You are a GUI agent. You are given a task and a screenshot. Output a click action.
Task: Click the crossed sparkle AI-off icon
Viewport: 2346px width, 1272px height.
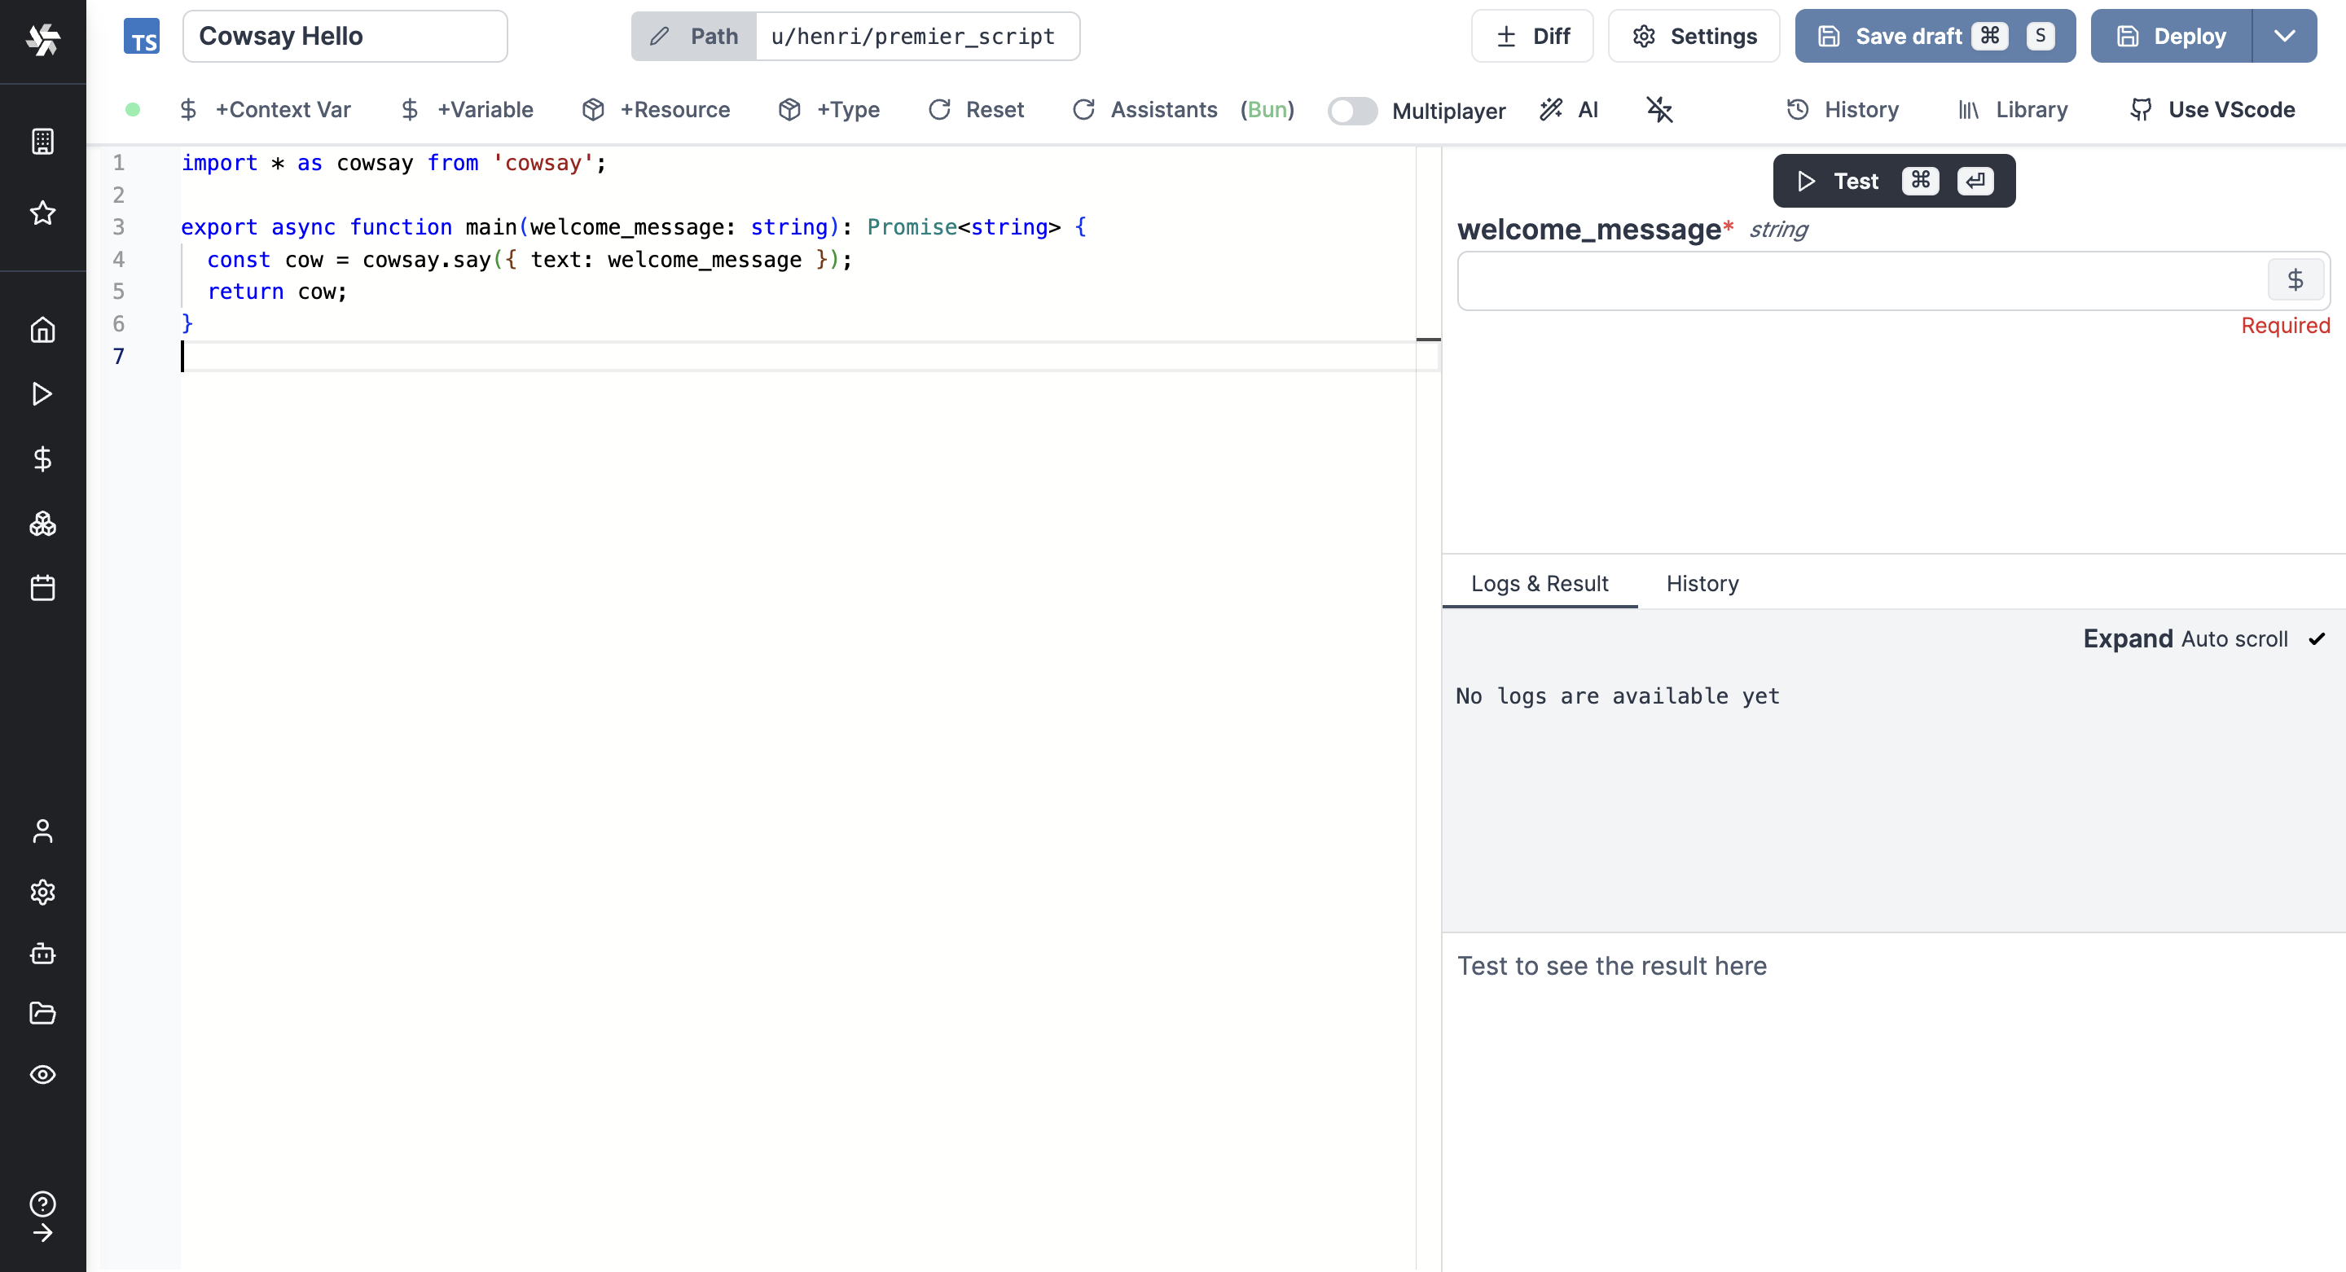(1659, 110)
